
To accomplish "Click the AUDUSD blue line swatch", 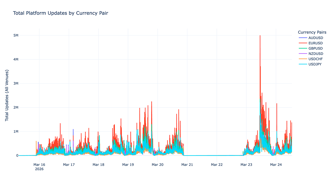I will [303, 38].
